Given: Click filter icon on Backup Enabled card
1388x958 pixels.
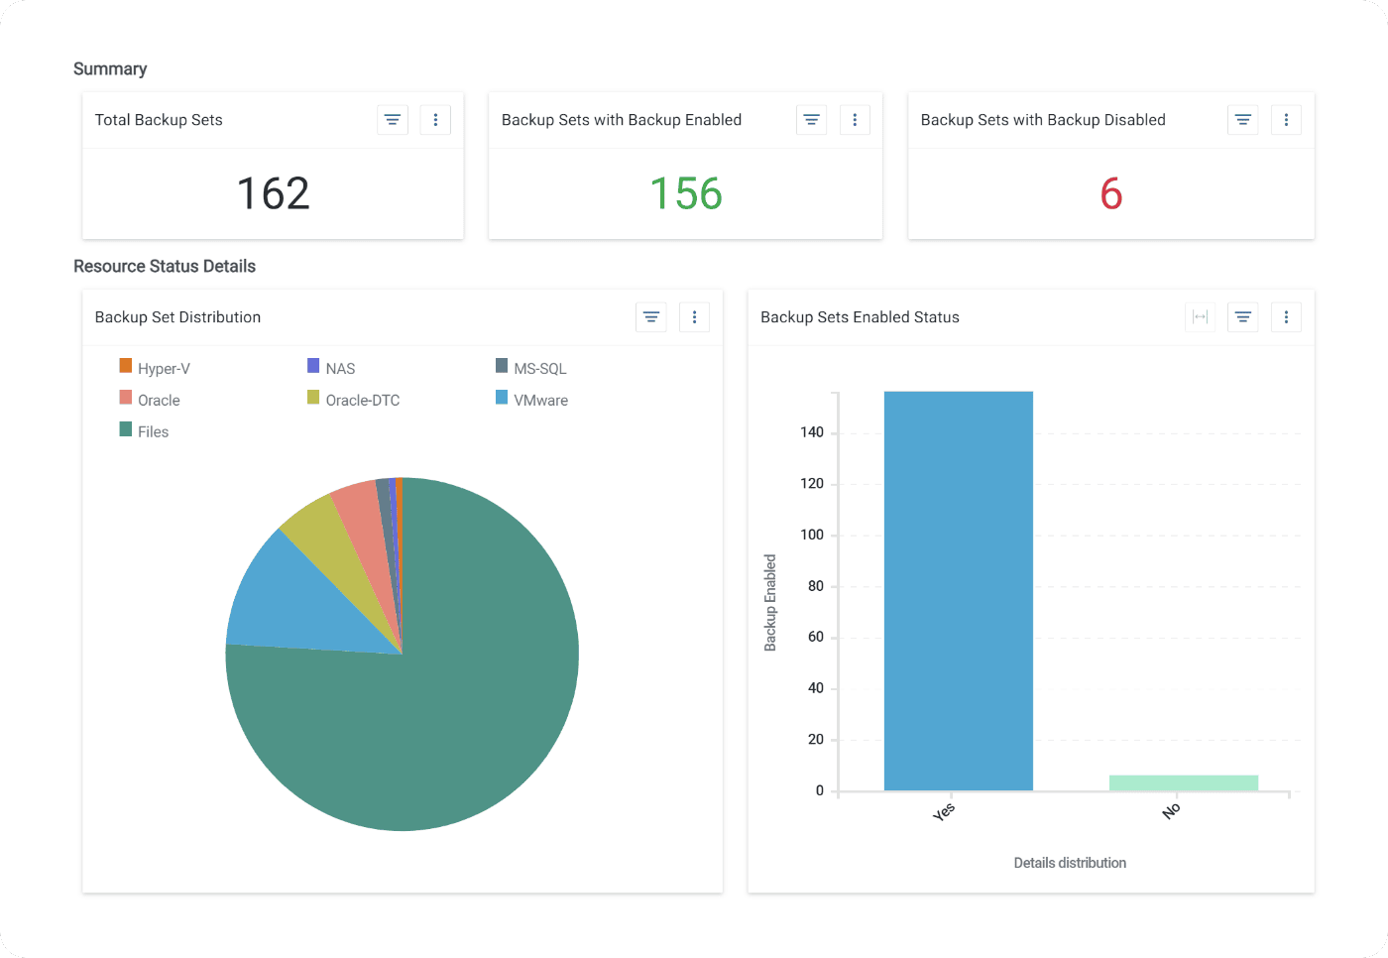Looking at the screenshot, I should click(811, 120).
